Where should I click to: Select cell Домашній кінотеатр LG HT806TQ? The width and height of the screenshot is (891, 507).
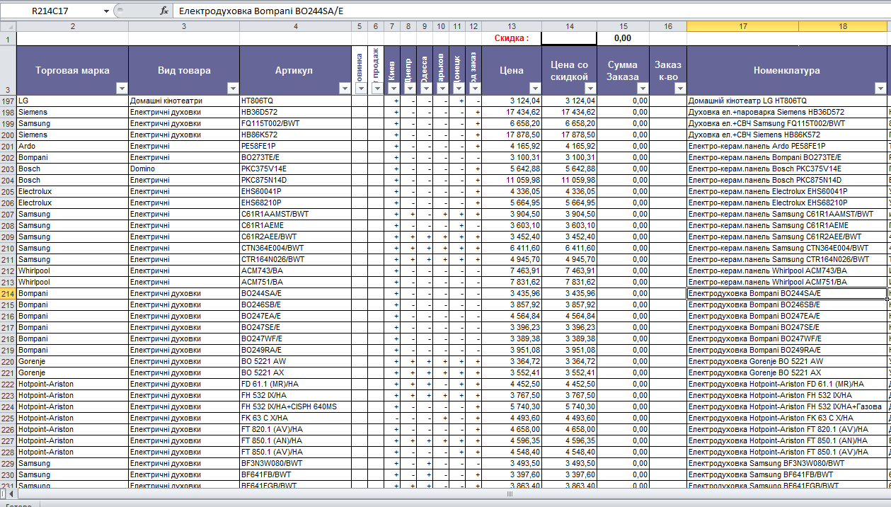click(x=786, y=101)
